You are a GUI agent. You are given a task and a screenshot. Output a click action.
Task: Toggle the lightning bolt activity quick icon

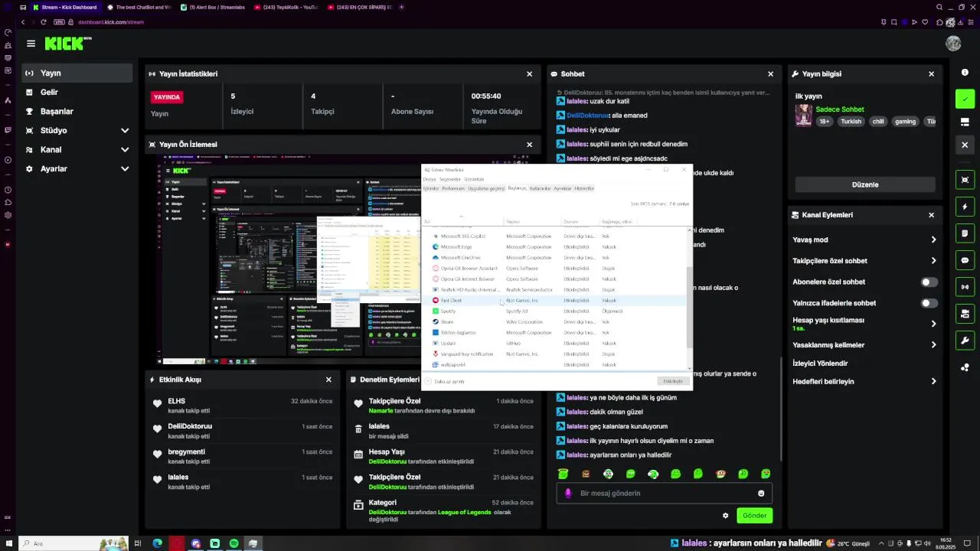pos(965,207)
